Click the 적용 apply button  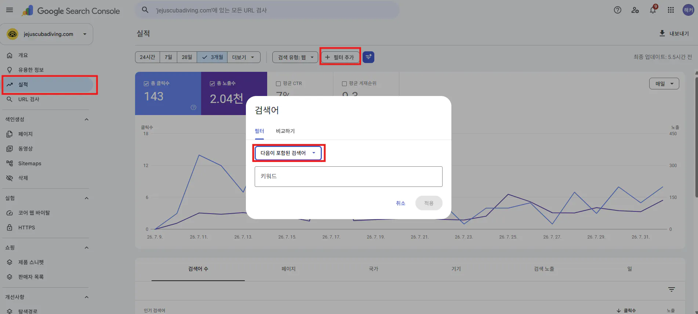point(429,203)
